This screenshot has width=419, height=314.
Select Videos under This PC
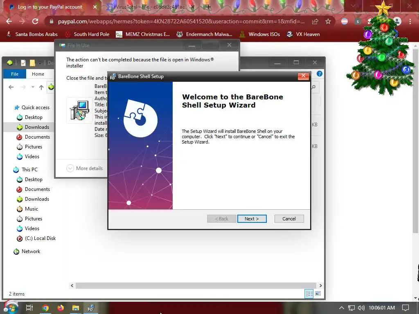(28, 229)
